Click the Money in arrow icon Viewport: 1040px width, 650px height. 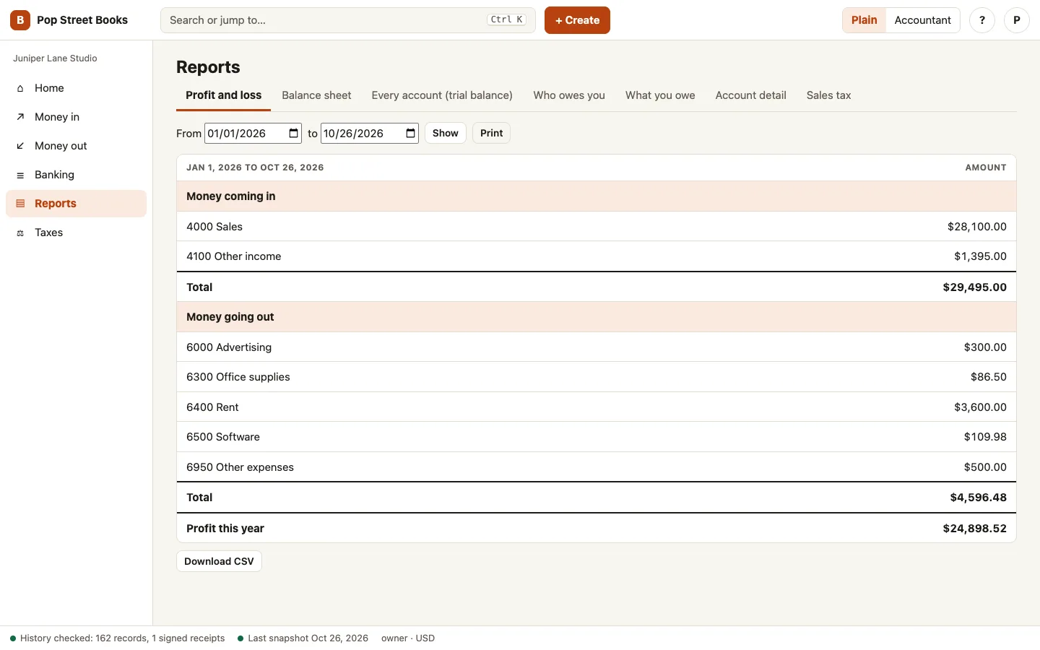tap(20, 117)
